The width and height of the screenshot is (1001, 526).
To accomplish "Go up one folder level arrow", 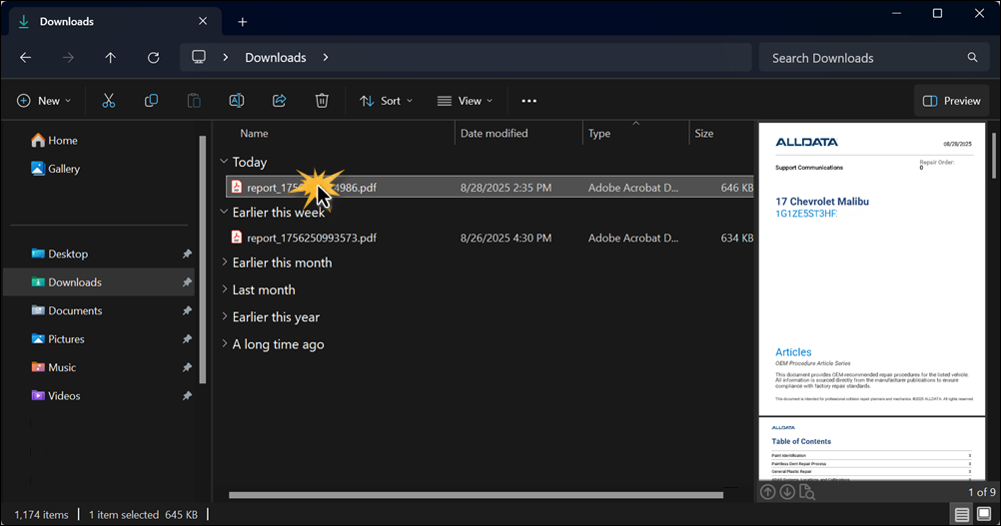I will point(111,57).
